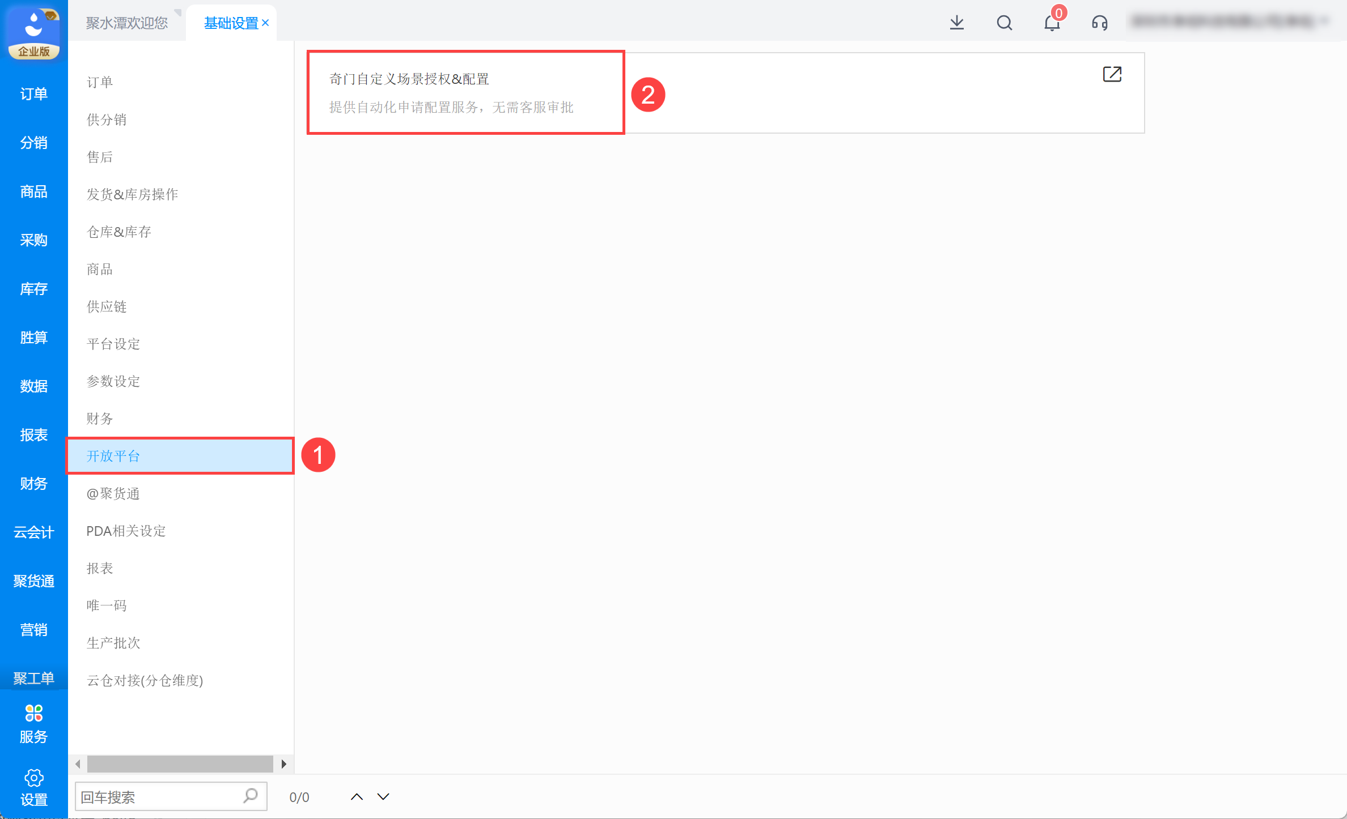Screen dimensions: 1347x819
Task: Click the customer service headset icon
Action: point(1099,23)
